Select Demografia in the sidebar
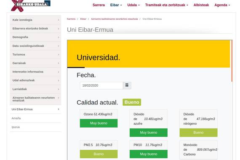The width and height of the screenshot is (240, 160). click(35, 37)
